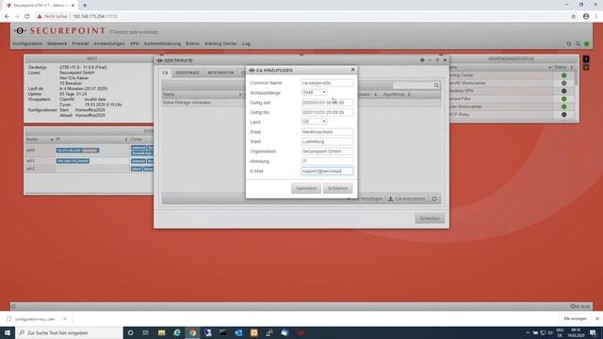Click the eth1 interface row
This screenshot has width=603, height=339.
[x=89, y=161]
